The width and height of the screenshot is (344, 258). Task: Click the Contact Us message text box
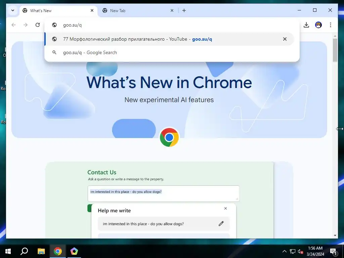point(164,194)
